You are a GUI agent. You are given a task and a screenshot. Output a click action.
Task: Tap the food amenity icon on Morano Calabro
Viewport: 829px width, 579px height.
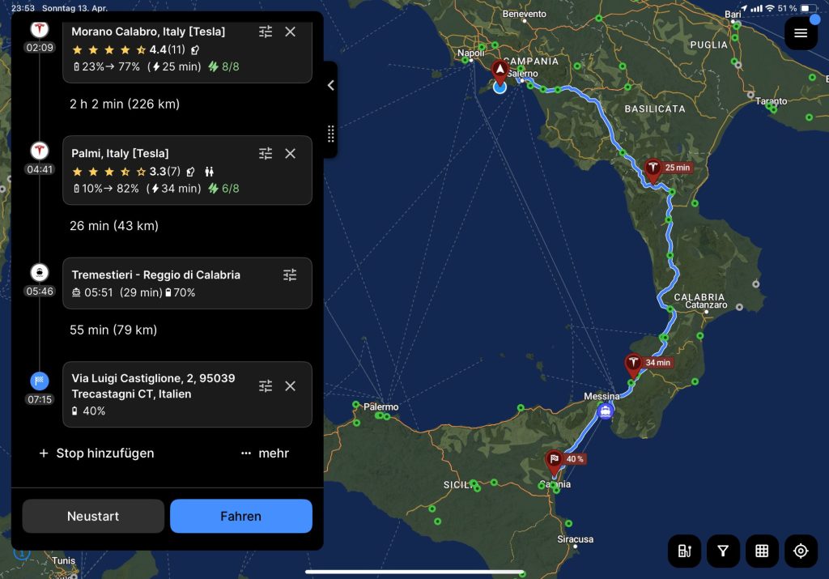click(195, 50)
